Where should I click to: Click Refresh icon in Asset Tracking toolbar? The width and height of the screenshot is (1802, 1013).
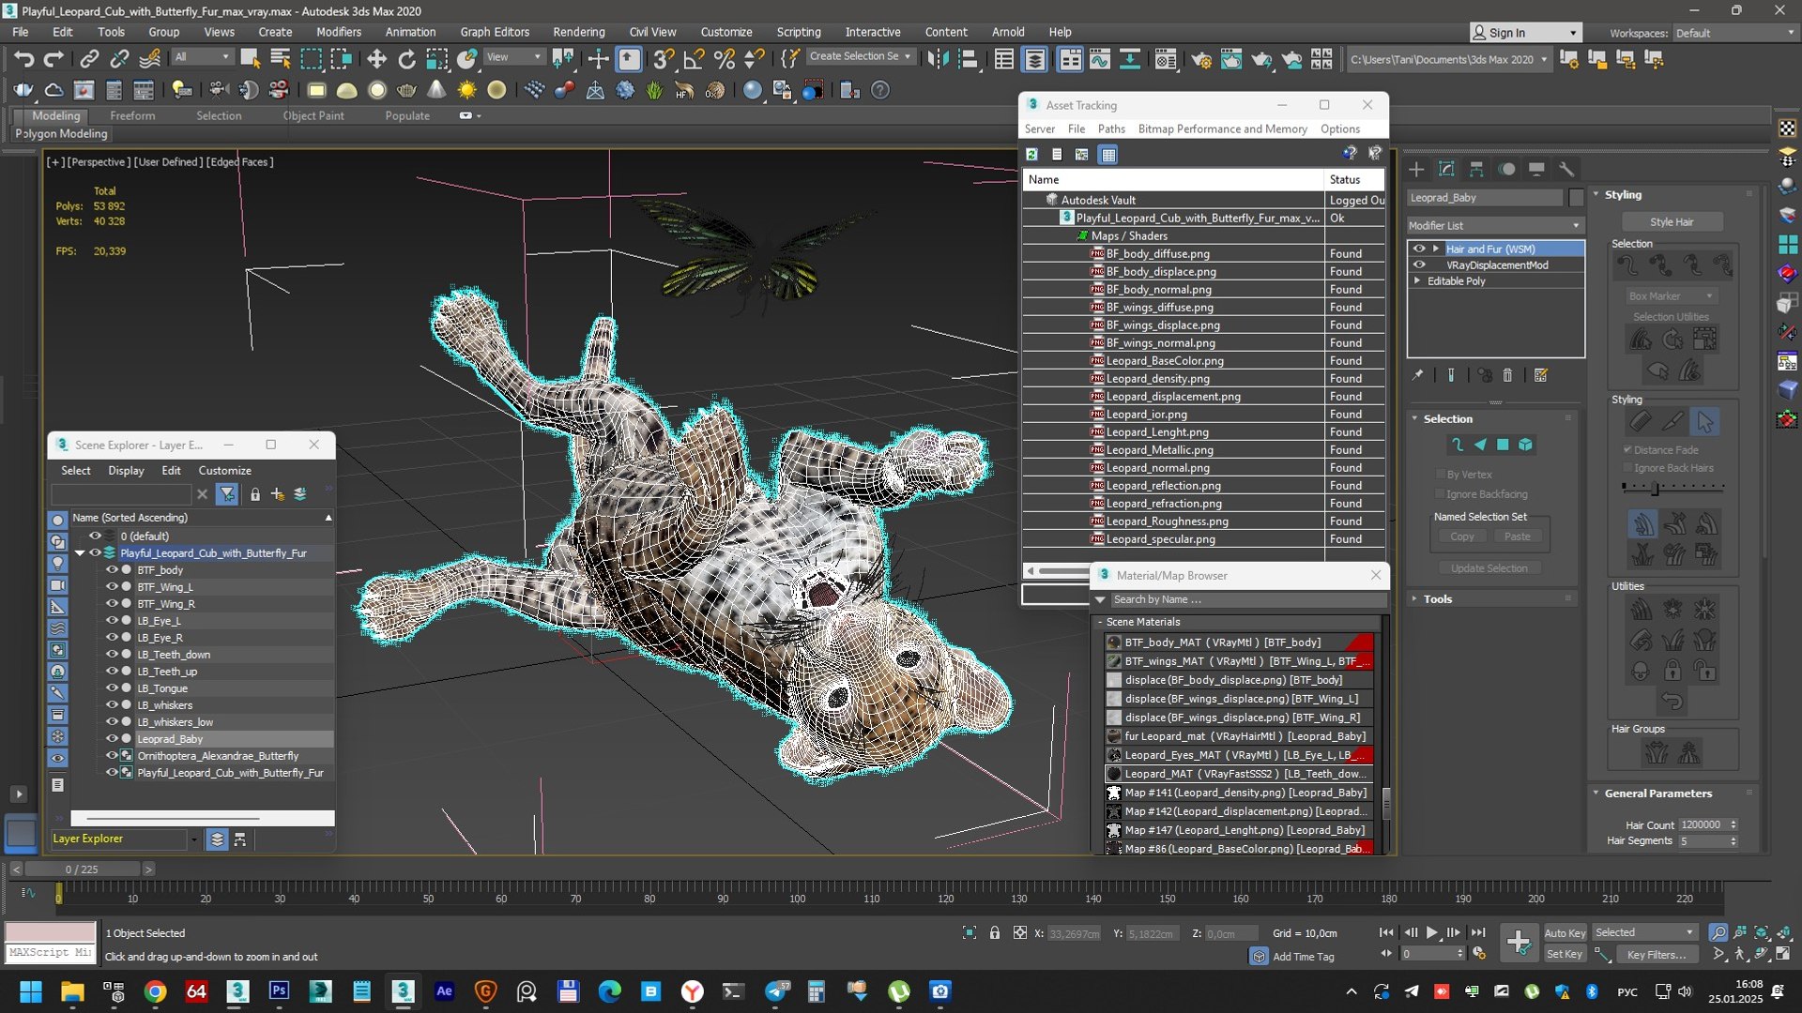pos(1031,154)
